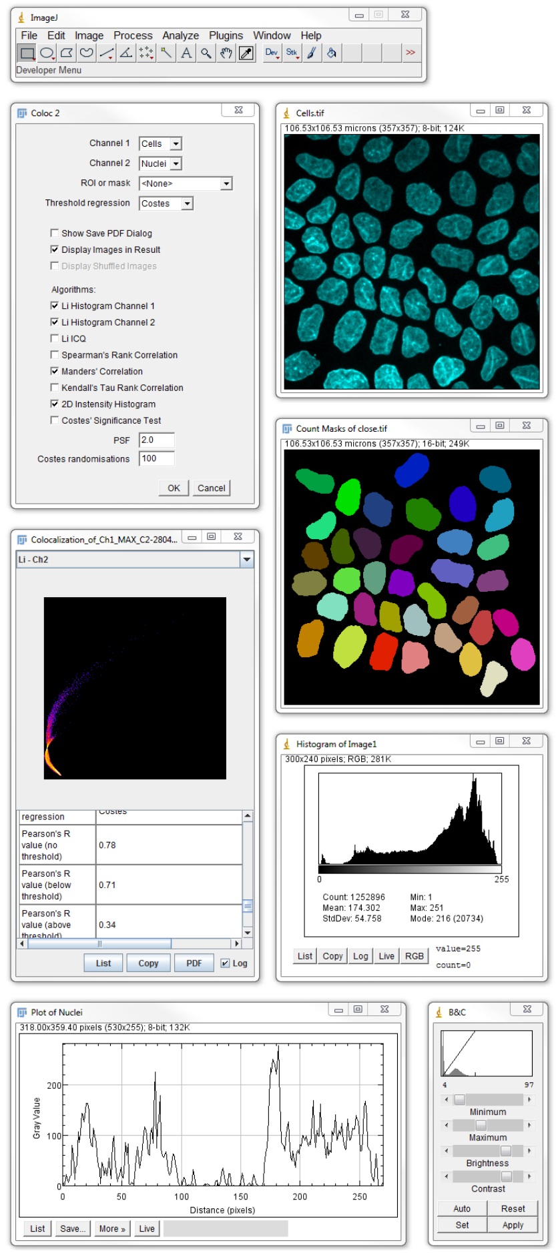Select the Wand tracing tool

[x=166, y=53]
